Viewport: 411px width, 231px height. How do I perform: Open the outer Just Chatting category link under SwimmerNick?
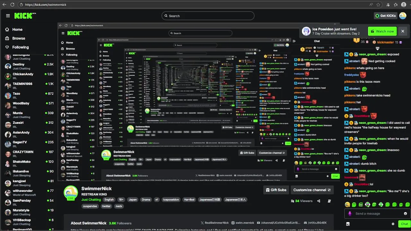(91, 200)
